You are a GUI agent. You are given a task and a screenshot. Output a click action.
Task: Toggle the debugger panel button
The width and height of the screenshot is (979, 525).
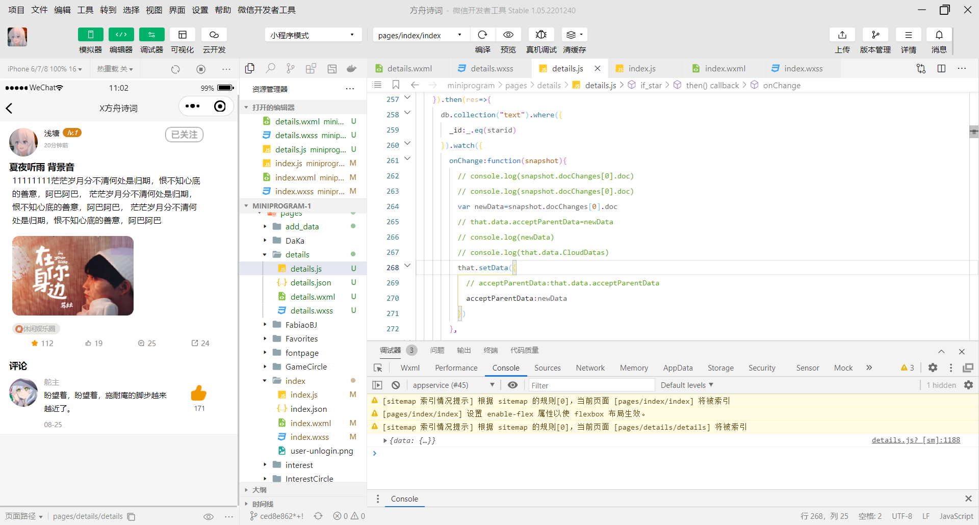[x=152, y=35]
